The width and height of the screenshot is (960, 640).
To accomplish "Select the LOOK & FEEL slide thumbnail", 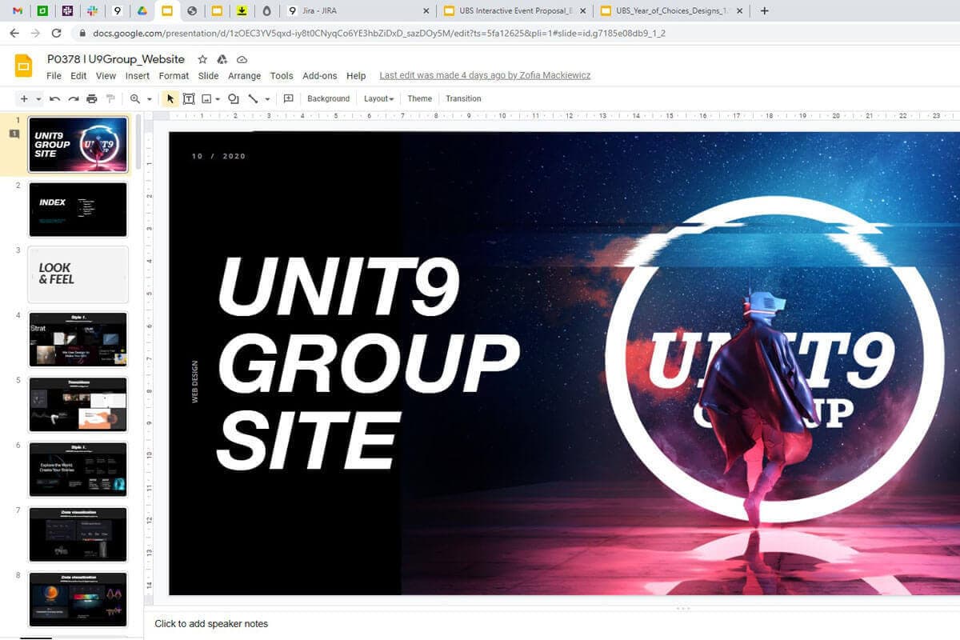I will pyautogui.click(x=78, y=274).
